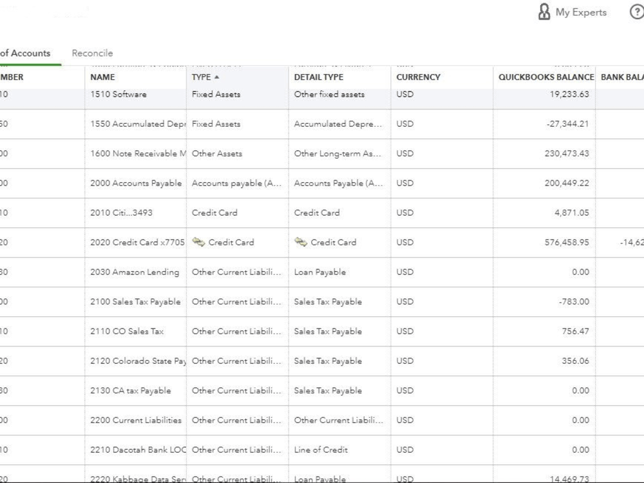Click the 4,871.05 balance value
This screenshot has height=483, width=644.
572,213
